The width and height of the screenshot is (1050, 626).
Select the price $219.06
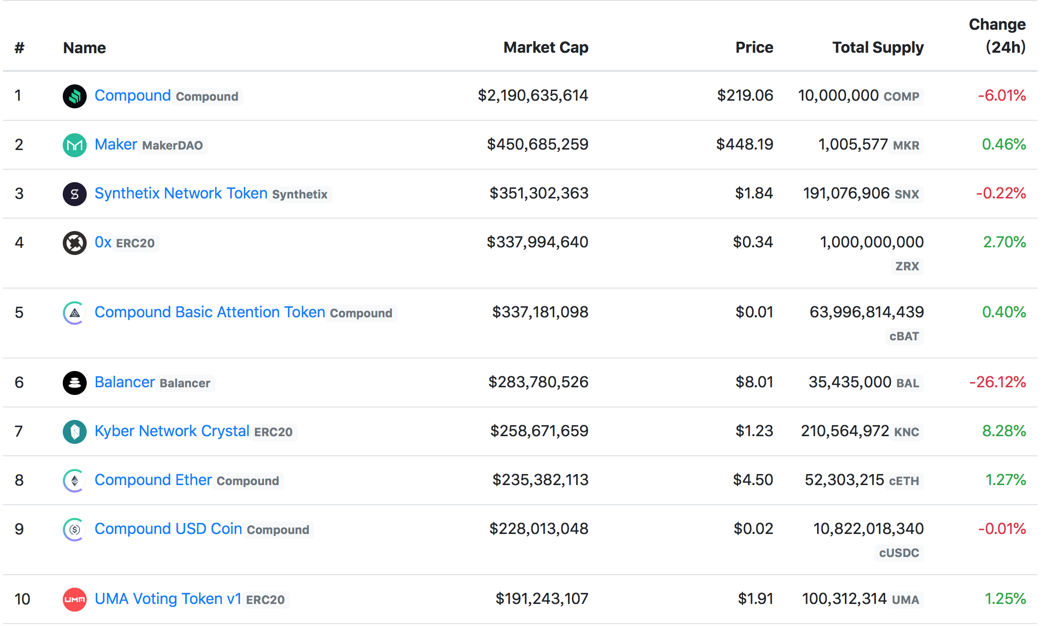pos(745,95)
